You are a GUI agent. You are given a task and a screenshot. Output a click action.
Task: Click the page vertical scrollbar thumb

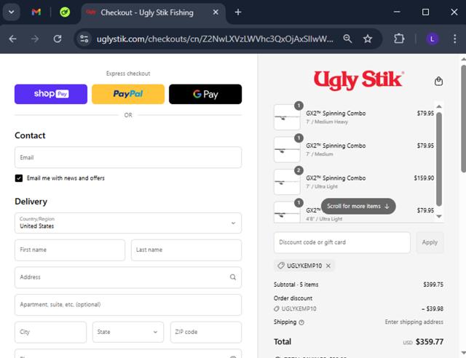pos(463,119)
